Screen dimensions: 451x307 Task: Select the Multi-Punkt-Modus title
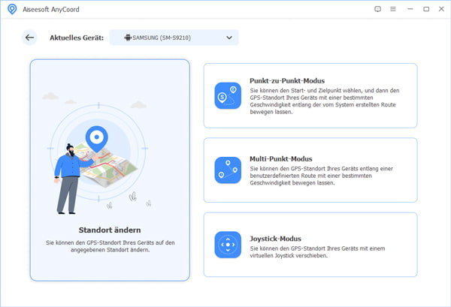[x=280, y=159]
